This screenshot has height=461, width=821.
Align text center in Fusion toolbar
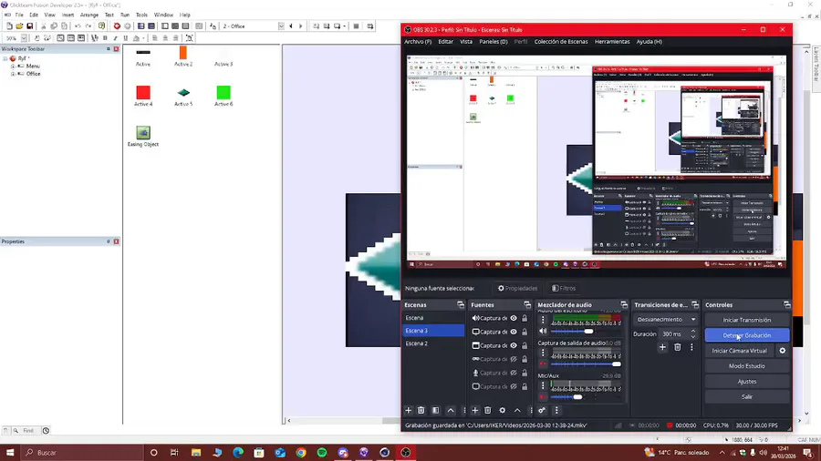point(165,38)
